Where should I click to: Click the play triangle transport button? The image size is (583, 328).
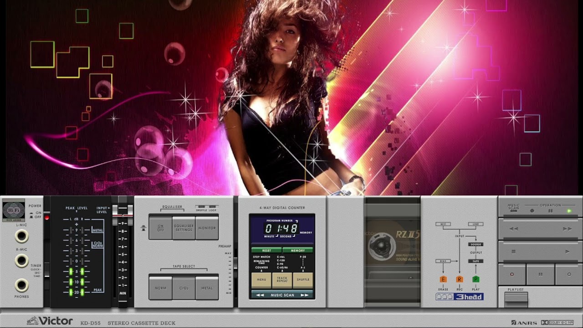pos(567,251)
